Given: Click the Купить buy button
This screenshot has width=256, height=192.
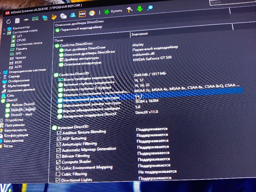Looking at the screenshot, I should 113,11.
